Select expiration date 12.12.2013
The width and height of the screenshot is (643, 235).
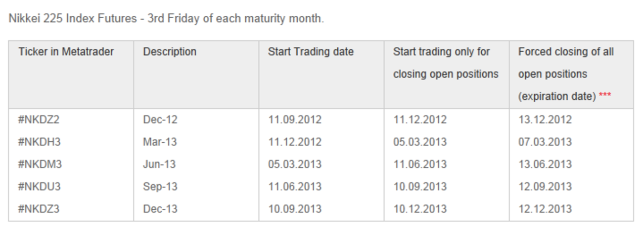click(545, 209)
